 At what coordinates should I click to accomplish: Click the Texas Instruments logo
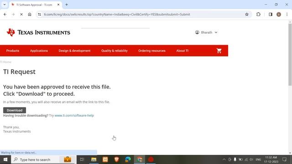[x=38, y=32]
